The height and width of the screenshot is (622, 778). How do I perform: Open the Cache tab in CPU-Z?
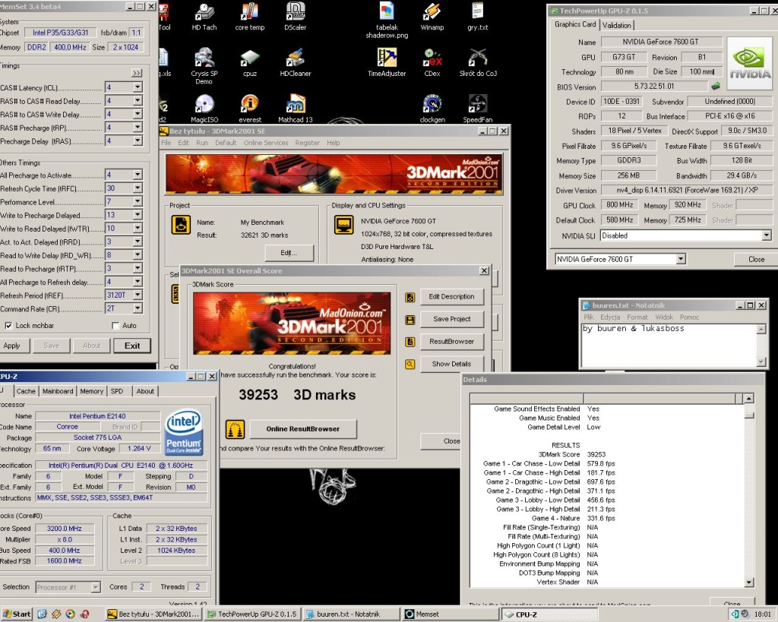click(26, 391)
